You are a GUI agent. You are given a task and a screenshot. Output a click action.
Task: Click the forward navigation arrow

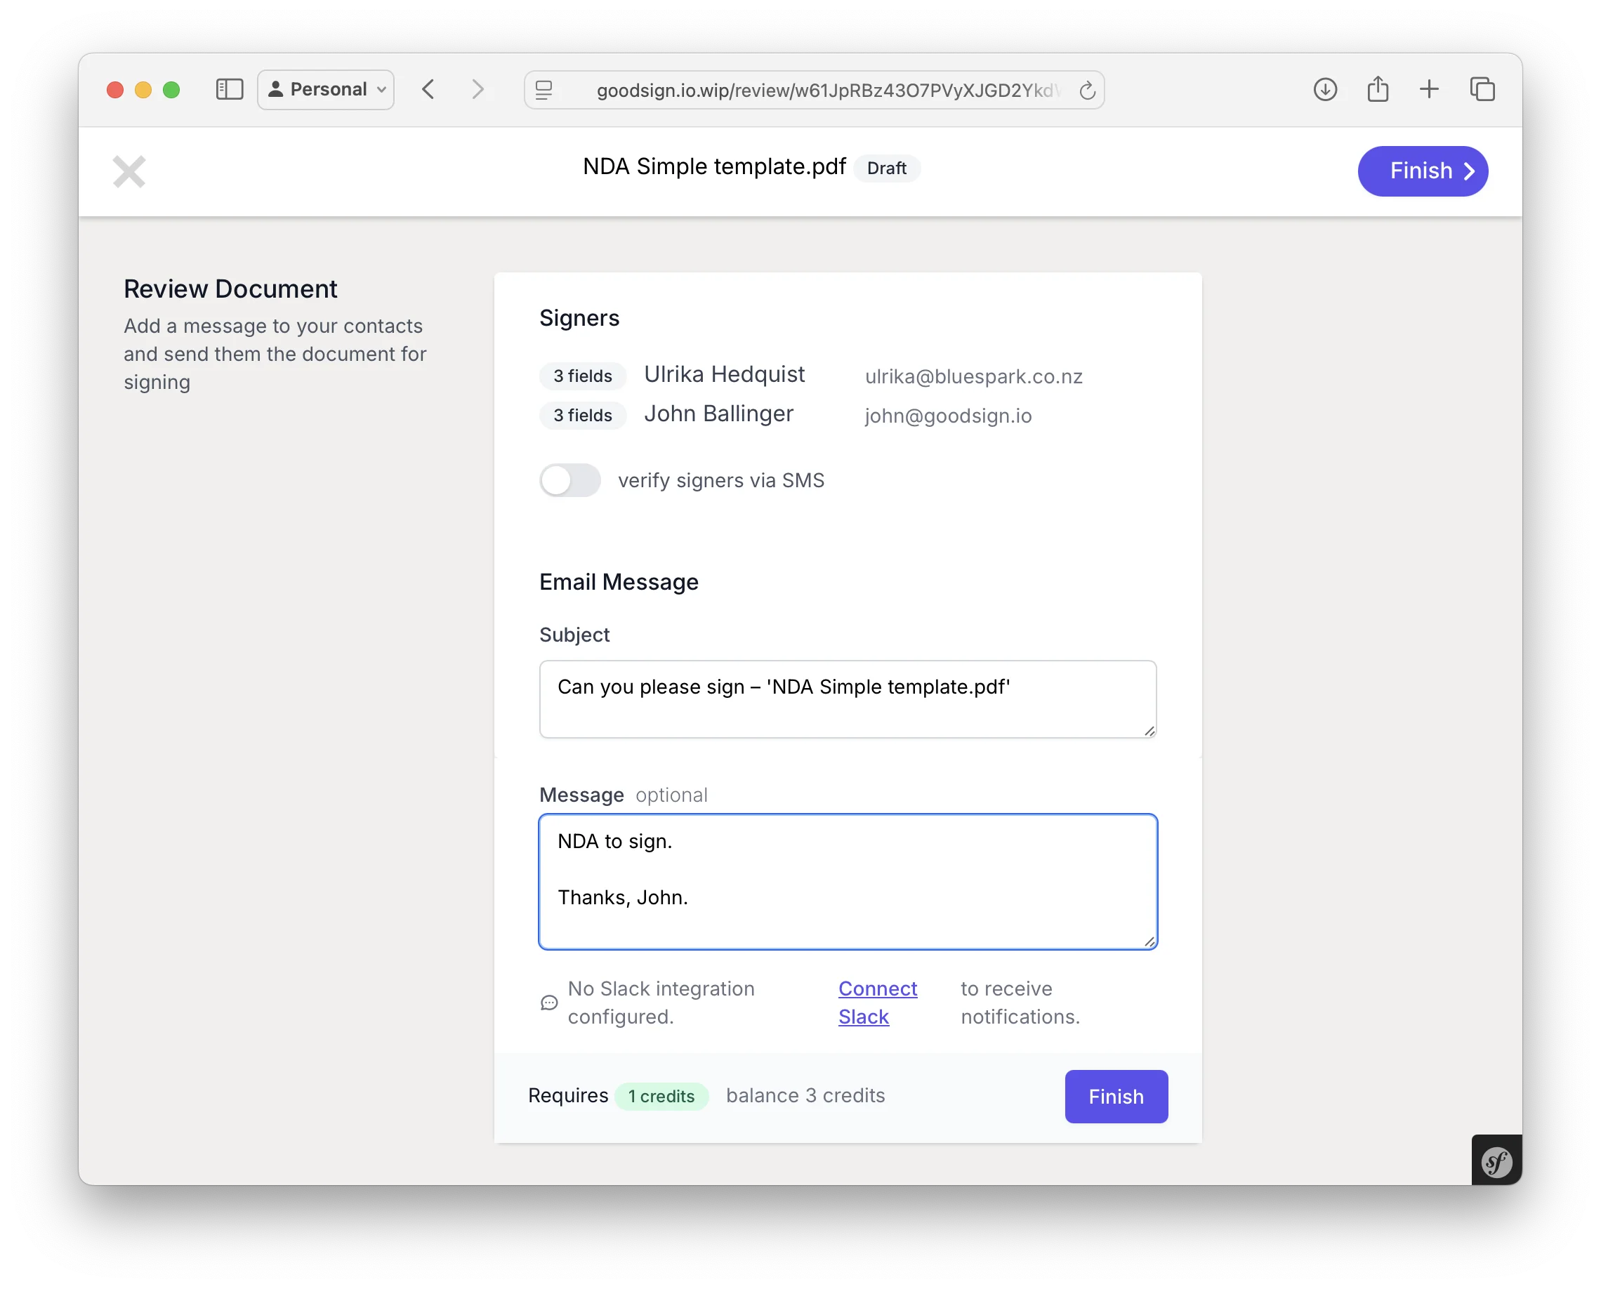point(477,89)
